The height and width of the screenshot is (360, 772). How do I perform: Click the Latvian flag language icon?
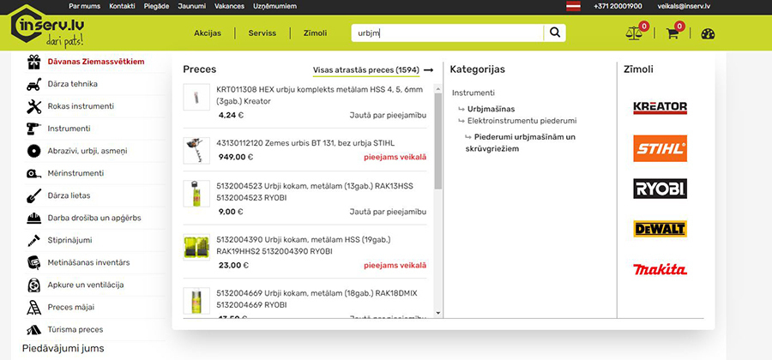[573, 6]
